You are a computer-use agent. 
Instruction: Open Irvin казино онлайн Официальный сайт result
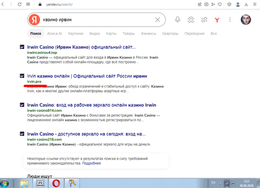(87, 76)
